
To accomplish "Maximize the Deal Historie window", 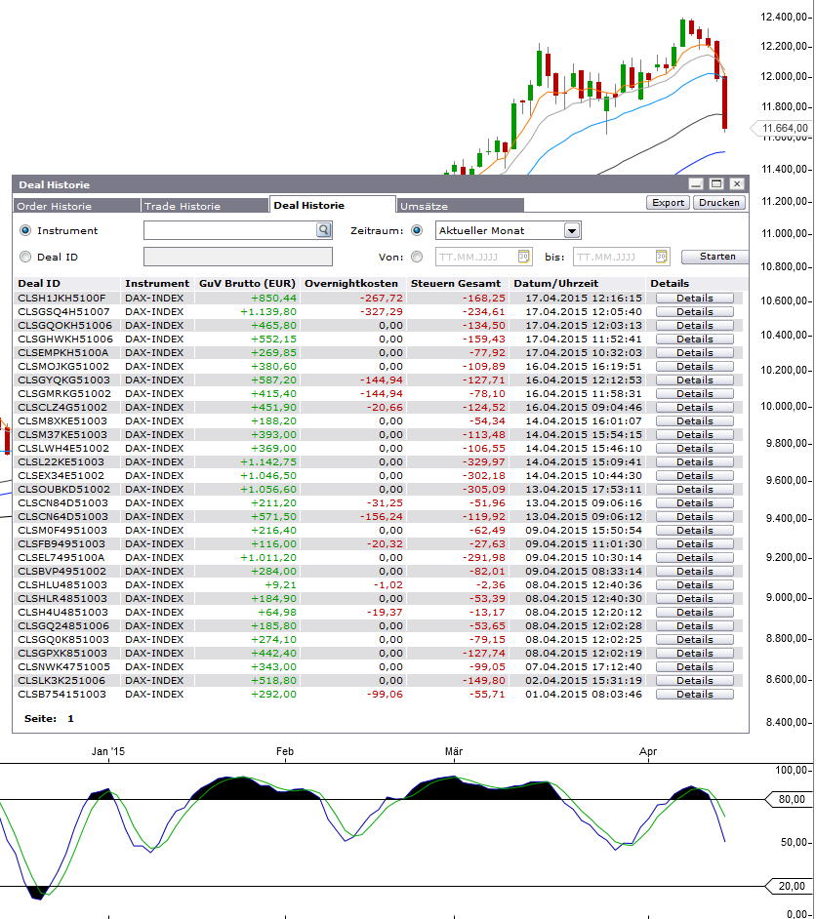I will point(716,184).
